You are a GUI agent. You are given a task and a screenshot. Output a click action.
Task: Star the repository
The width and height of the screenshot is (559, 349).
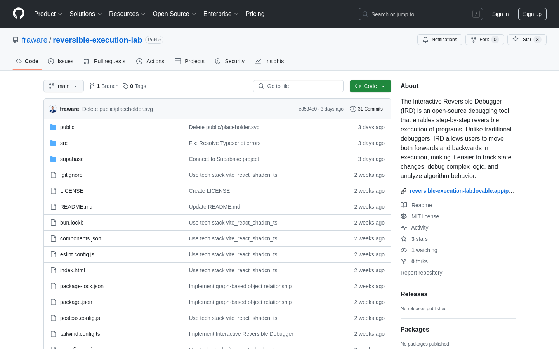527,40
